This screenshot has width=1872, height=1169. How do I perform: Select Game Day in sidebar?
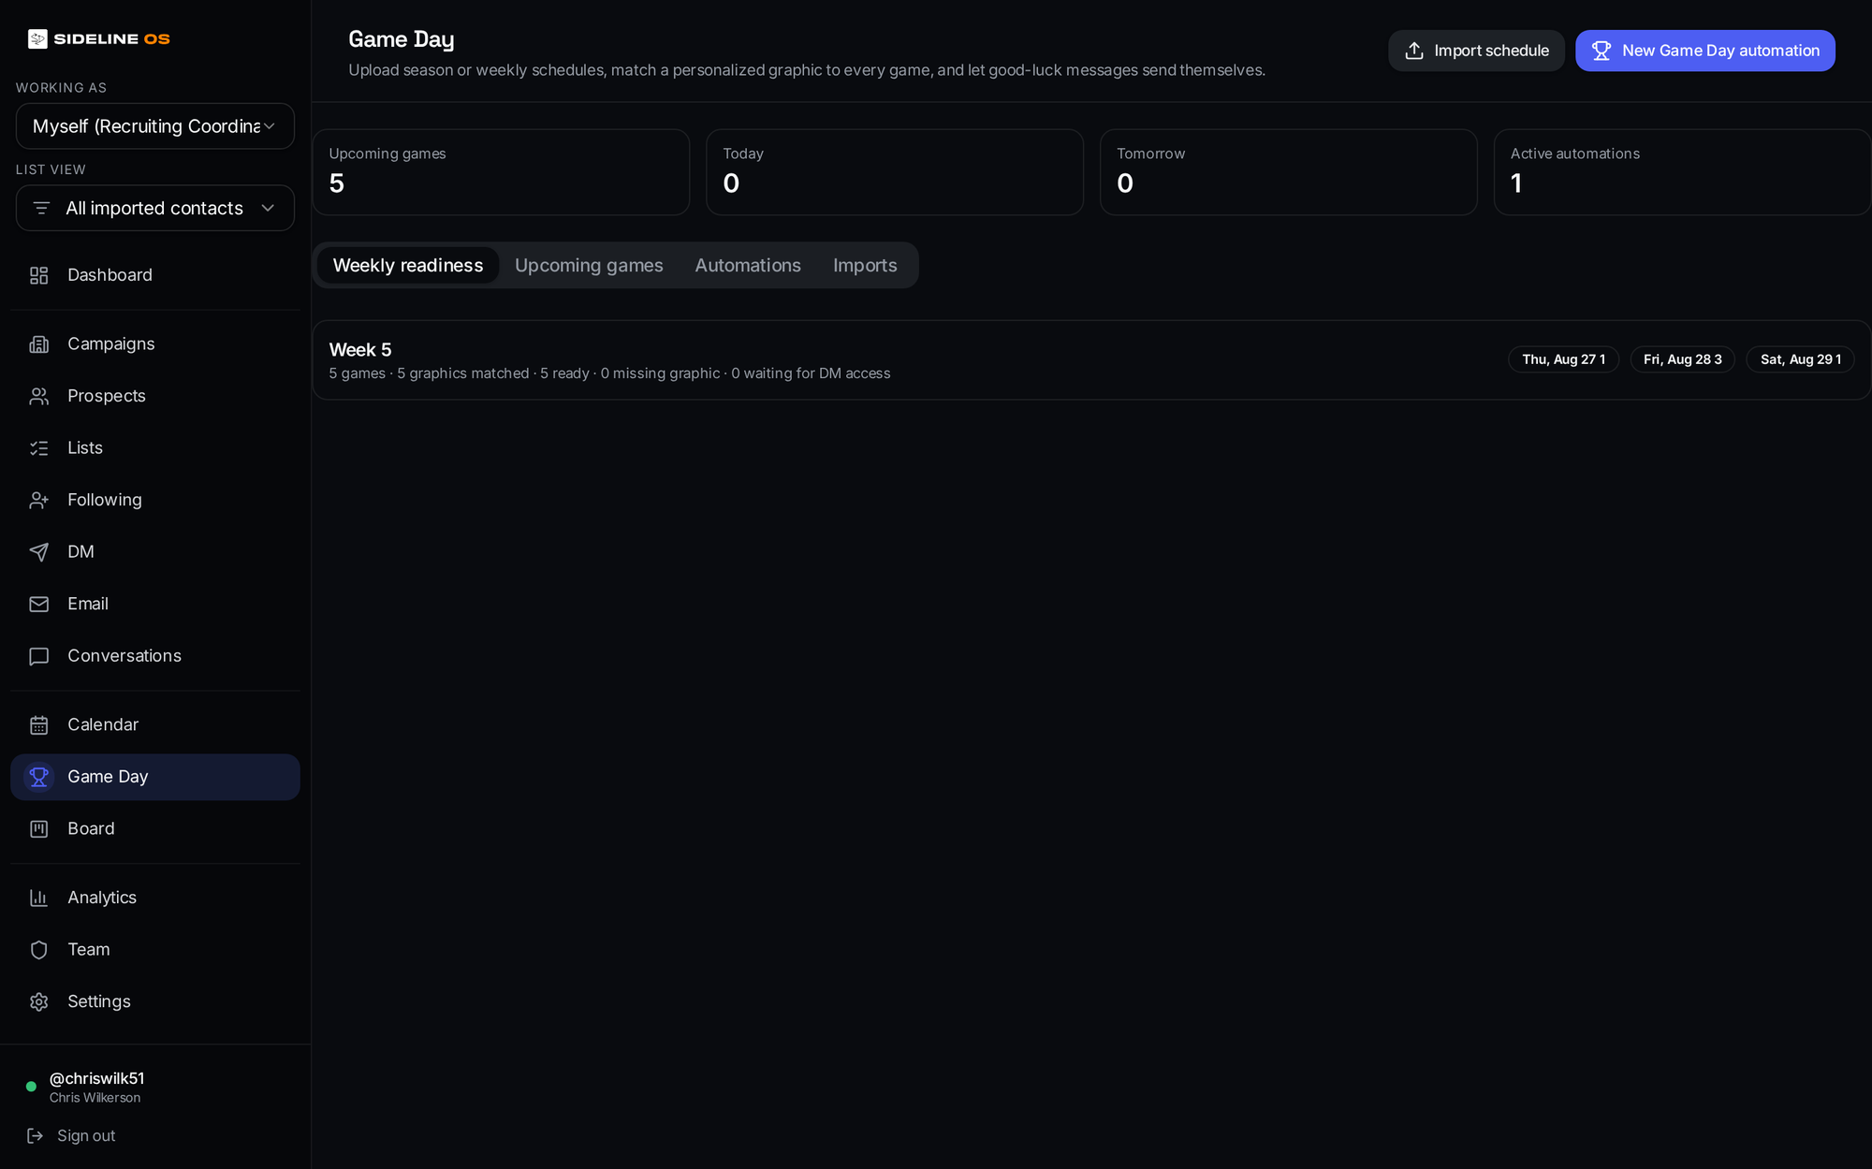coord(155,777)
